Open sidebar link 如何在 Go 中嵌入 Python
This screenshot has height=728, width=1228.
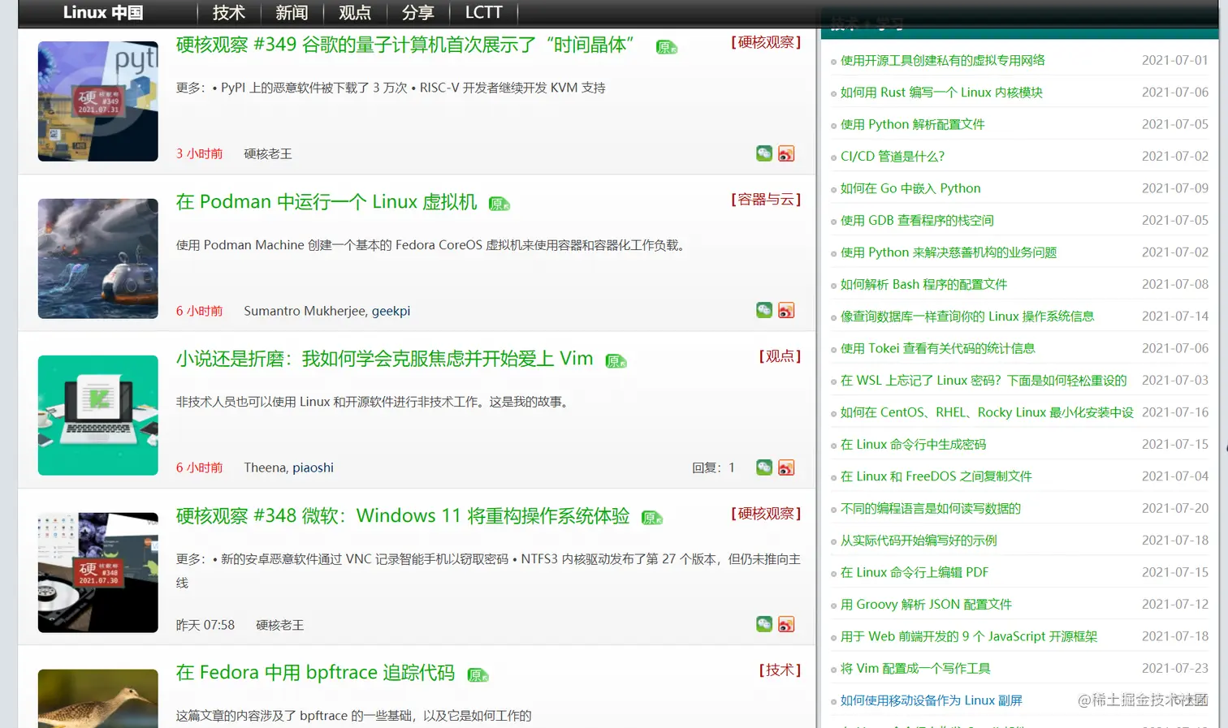coord(910,188)
